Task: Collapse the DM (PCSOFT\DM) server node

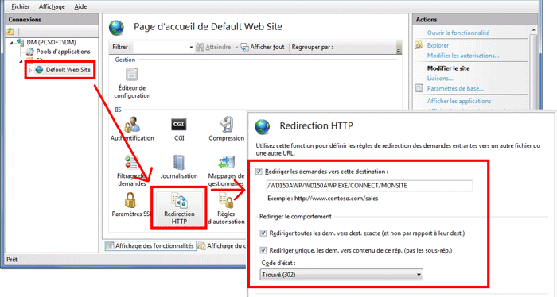Action: click(x=11, y=43)
